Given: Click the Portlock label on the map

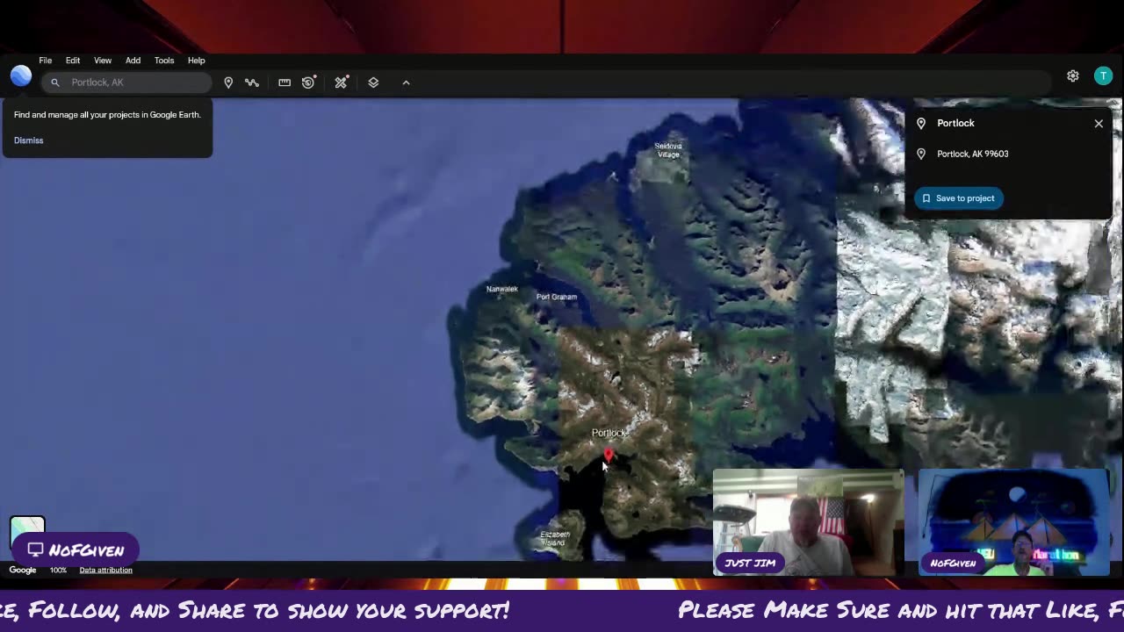Looking at the screenshot, I should tap(609, 433).
